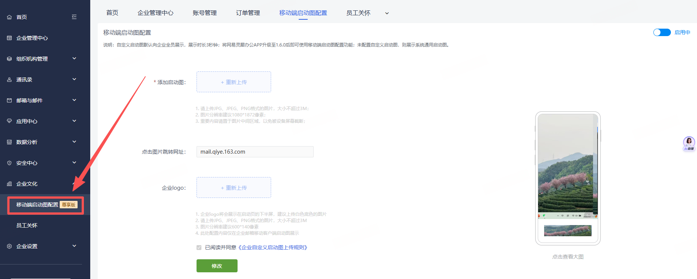Screen dimensions: 697x279
Task: Toggle the 启用中 switch off
Action: pos(662,32)
